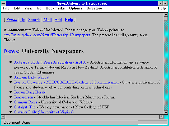Open the Bukpressen link
169x126 pixels.
click(24, 97)
